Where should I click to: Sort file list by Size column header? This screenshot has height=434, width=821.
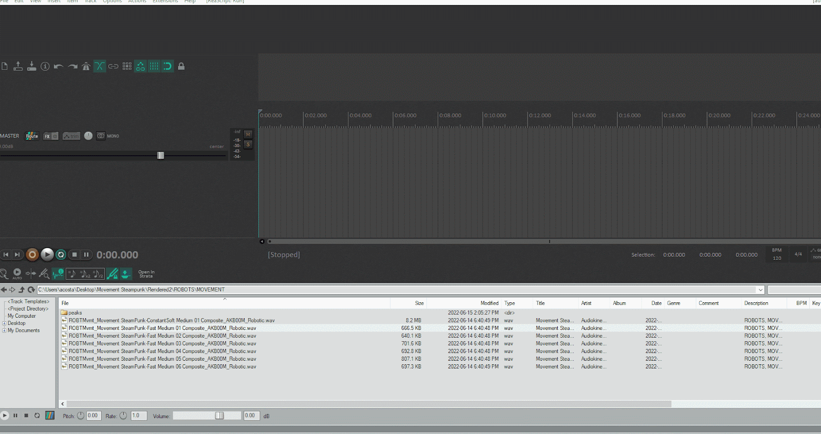(x=419, y=303)
